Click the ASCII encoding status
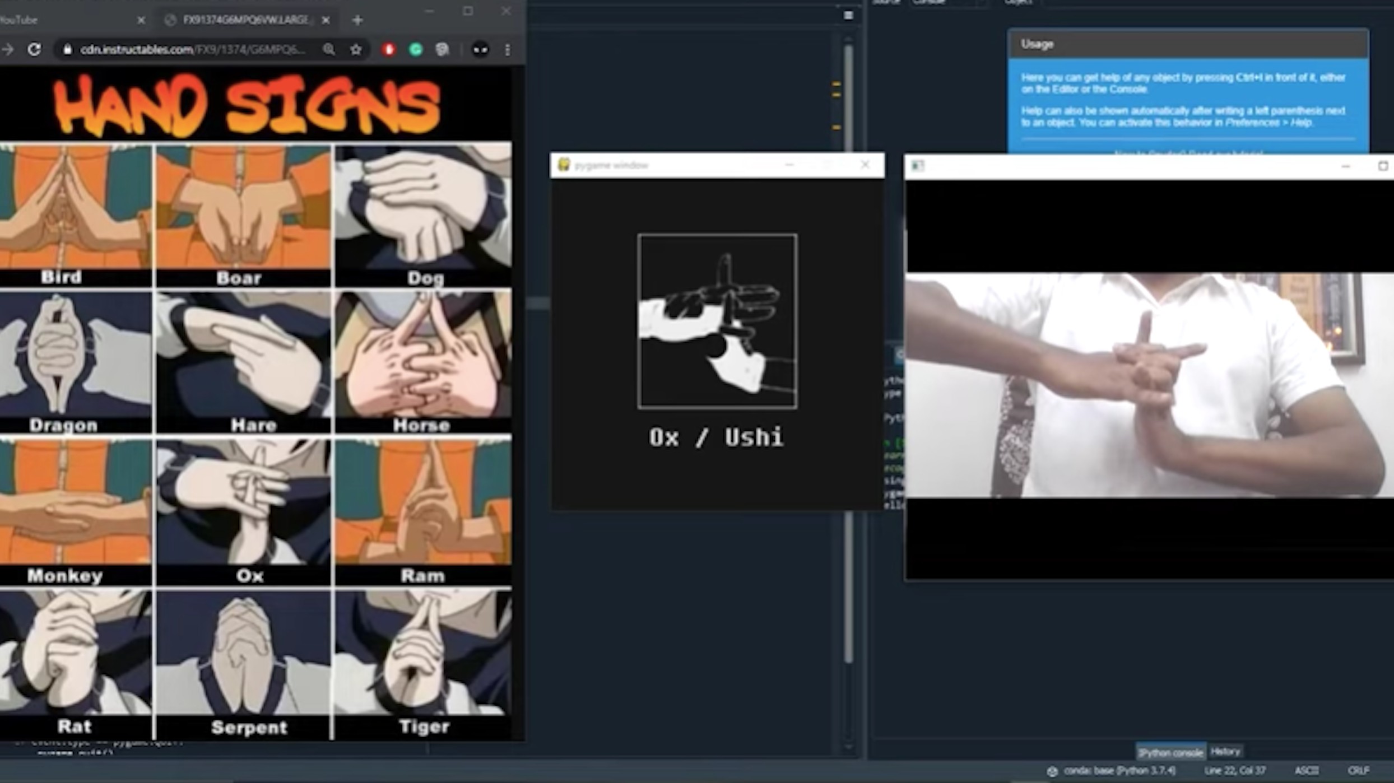The width and height of the screenshot is (1394, 783). [x=1306, y=771]
